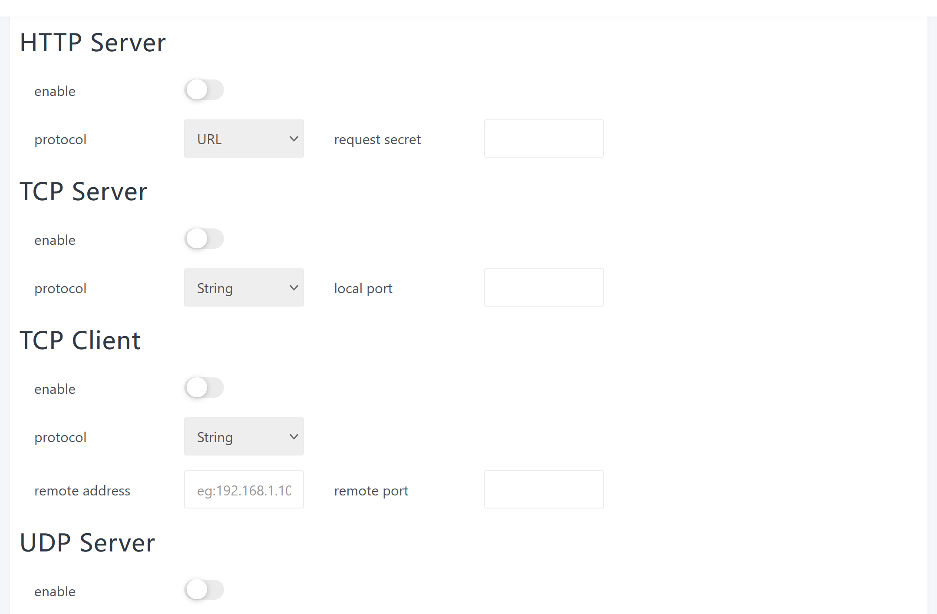Click the TCP Client section heading

point(80,340)
